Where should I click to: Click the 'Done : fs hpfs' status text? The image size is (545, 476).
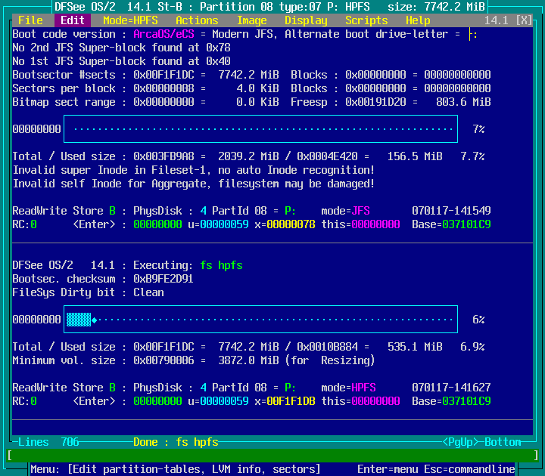coord(176,442)
